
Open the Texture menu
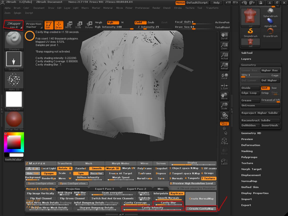pyautogui.click(x=190, y=8)
